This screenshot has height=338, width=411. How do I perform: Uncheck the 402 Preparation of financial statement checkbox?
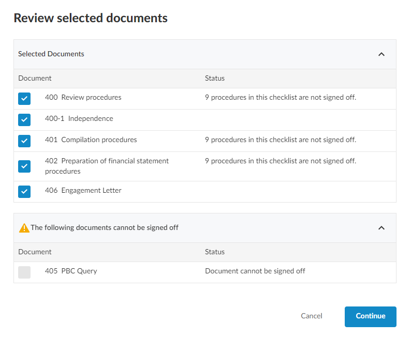click(x=24, y=166)
